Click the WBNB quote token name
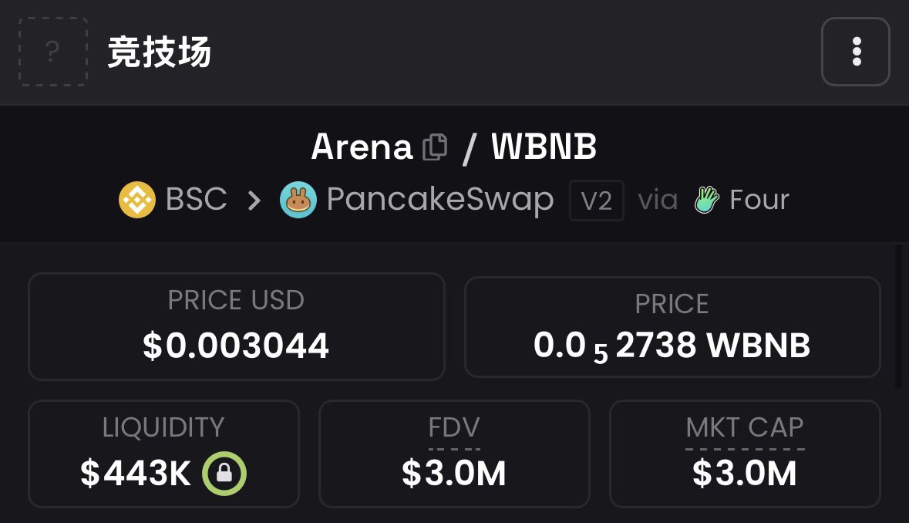 [x=544, y=147]
